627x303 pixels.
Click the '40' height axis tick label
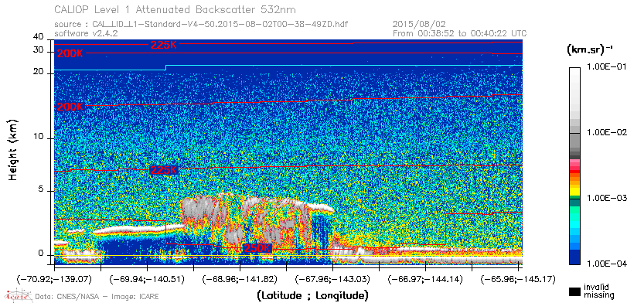tap(39, 37)
